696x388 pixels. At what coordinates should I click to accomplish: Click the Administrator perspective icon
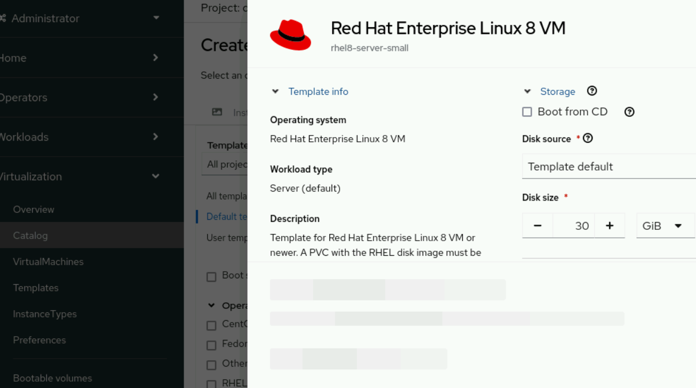pos(3,19)
